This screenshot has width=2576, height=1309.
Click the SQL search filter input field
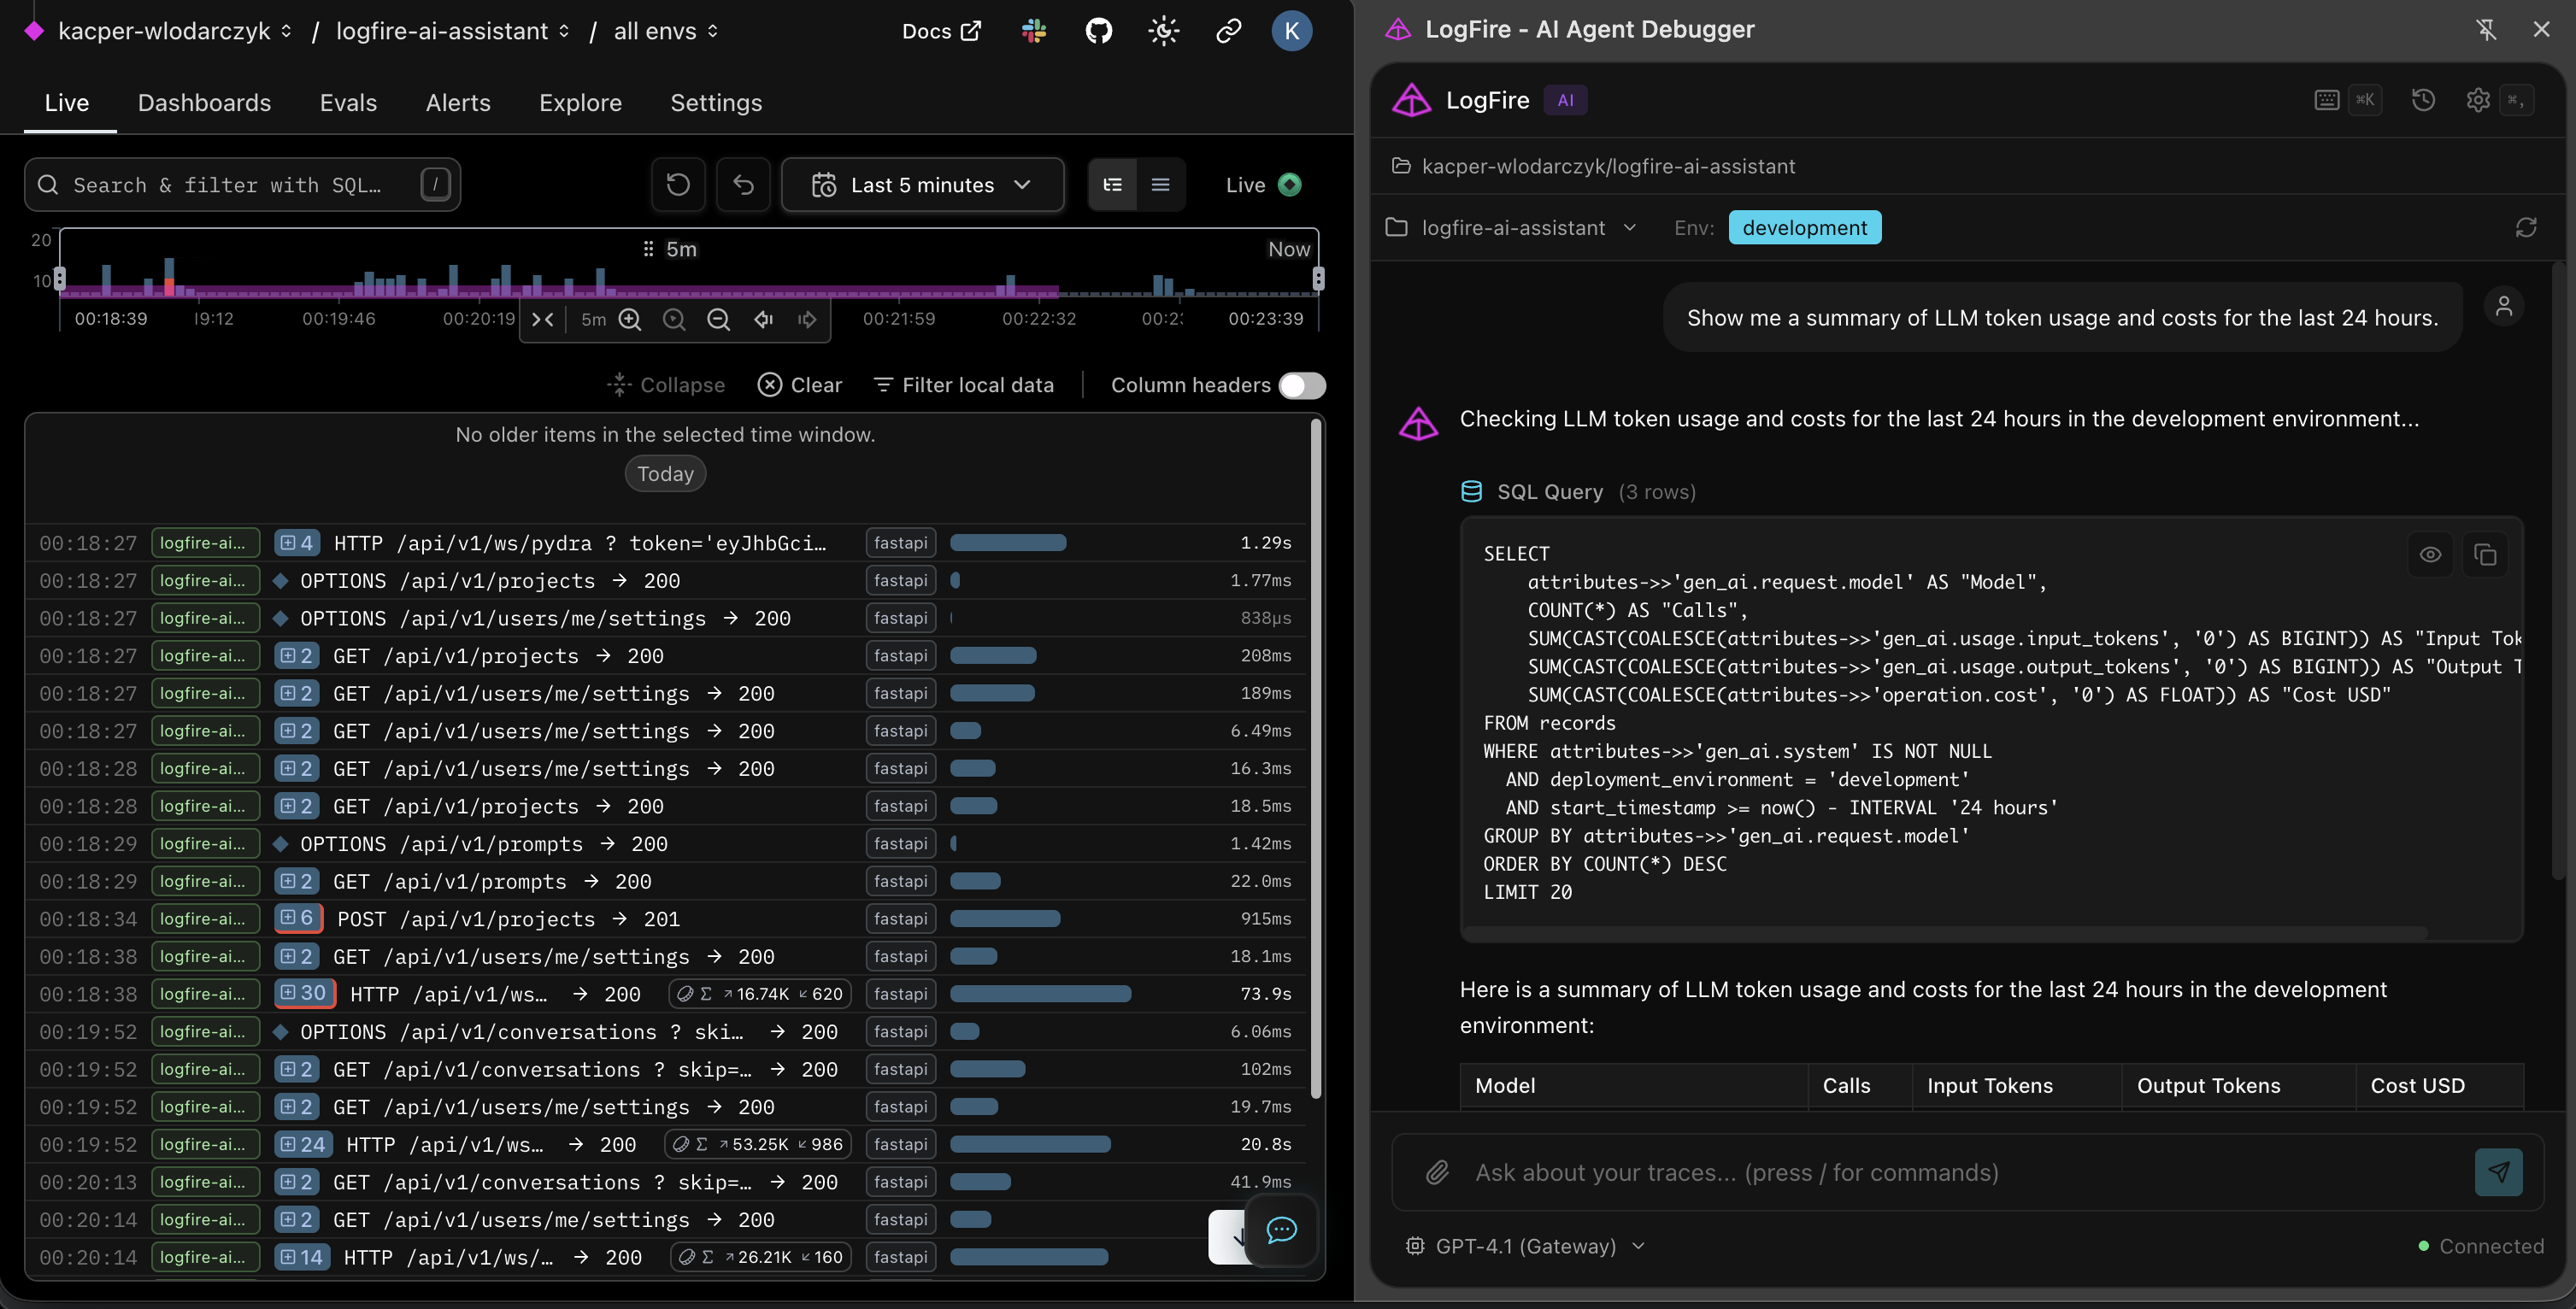coord(243,185)
